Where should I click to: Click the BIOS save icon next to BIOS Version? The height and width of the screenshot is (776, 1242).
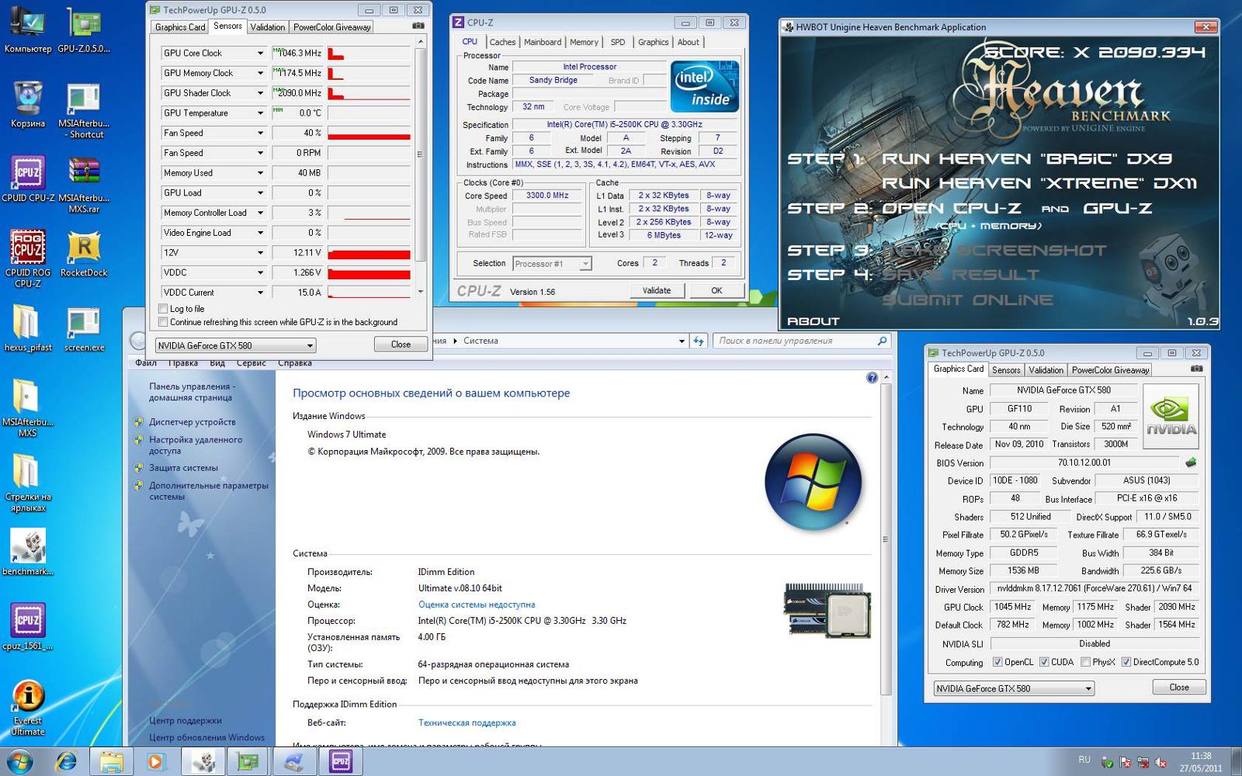(1191, 462)
